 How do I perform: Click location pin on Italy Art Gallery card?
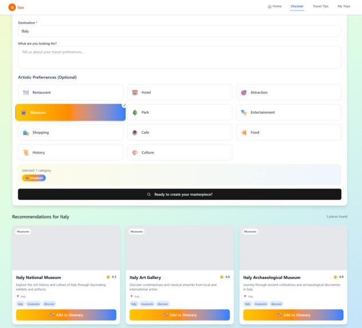[x=131, y=296]
